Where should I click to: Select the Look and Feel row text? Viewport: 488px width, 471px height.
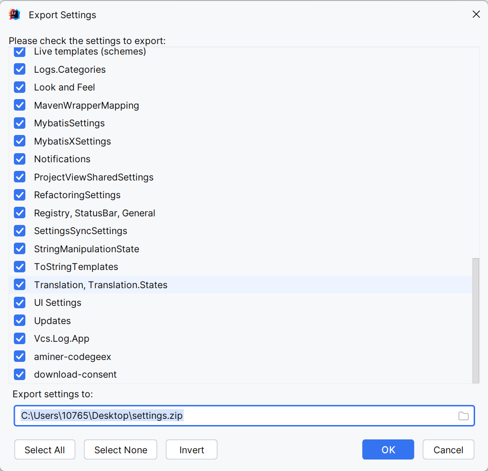[x=65, y=88]
